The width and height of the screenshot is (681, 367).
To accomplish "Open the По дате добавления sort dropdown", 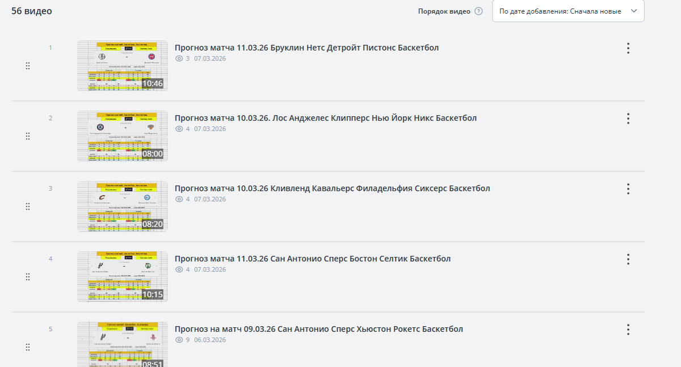I will (x=568, y=11).
